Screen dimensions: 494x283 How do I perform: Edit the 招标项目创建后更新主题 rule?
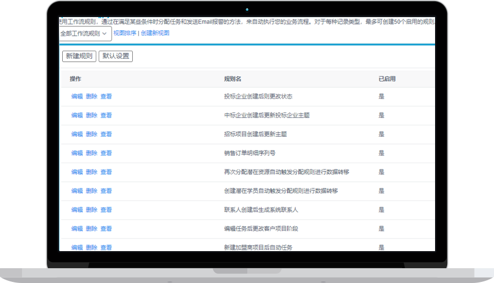coord(77,134)
